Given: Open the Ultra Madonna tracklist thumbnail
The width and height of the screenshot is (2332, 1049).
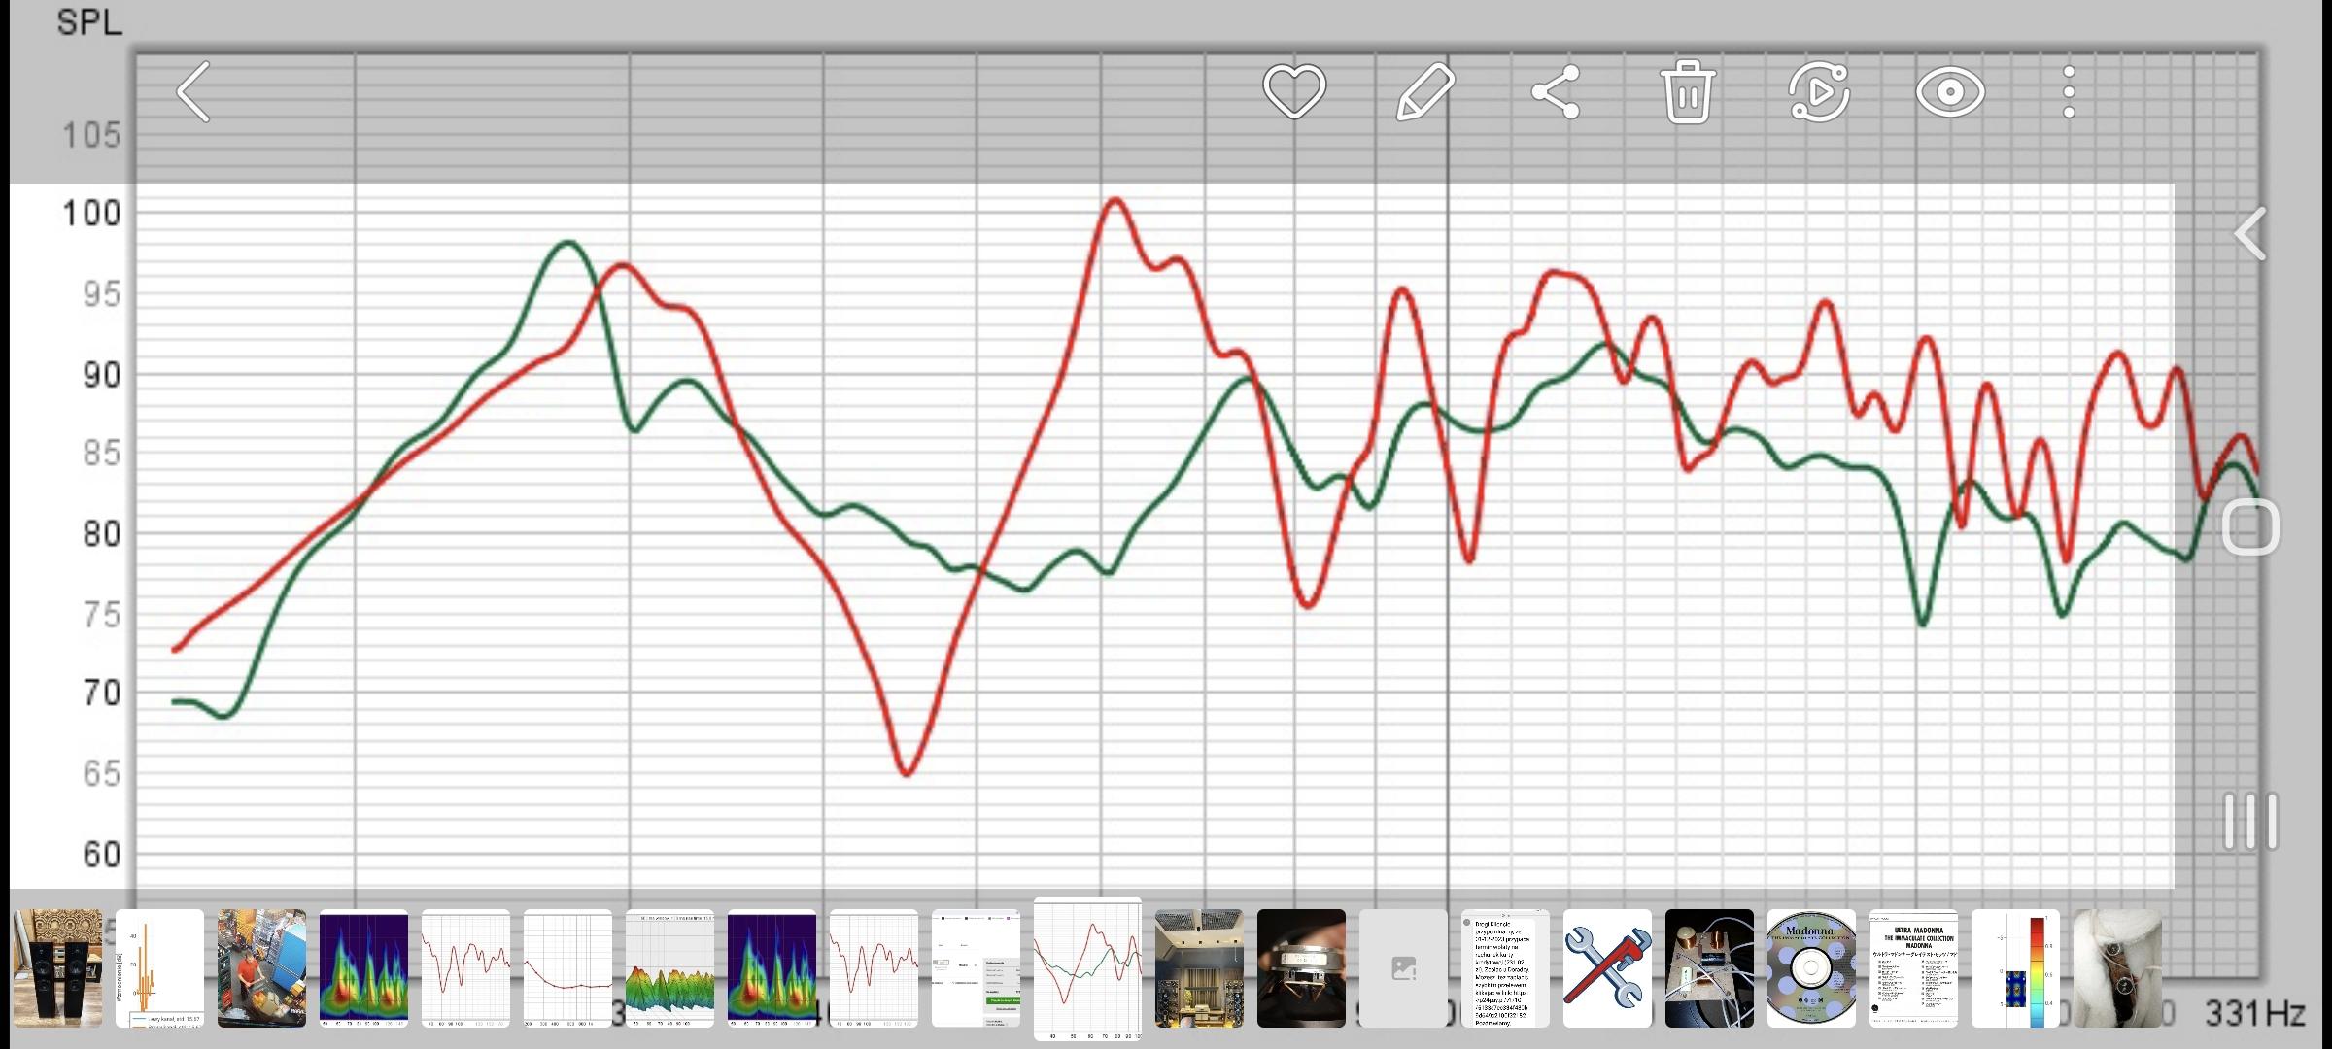Looking at the screenshot, I should point(1913,968).
